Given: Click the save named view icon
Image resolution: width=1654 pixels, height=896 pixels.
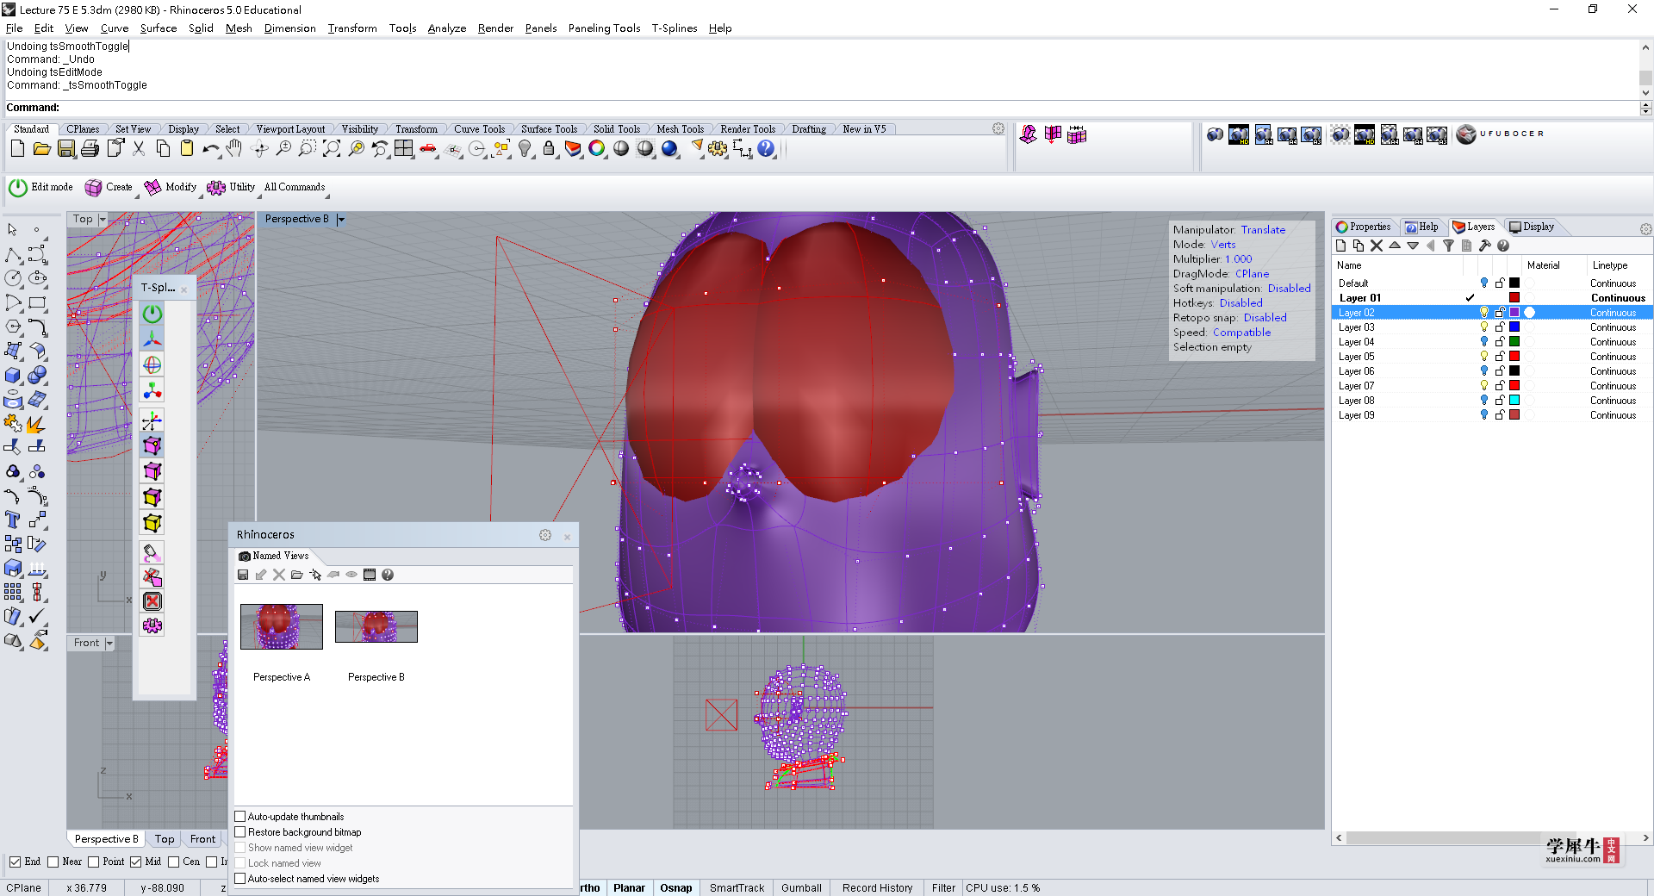Looking at the screenshot, I should coord(243,575).
